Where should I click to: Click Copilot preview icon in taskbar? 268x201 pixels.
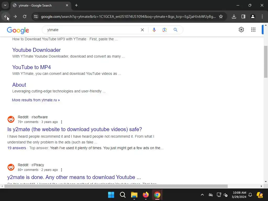pos(260,195)
